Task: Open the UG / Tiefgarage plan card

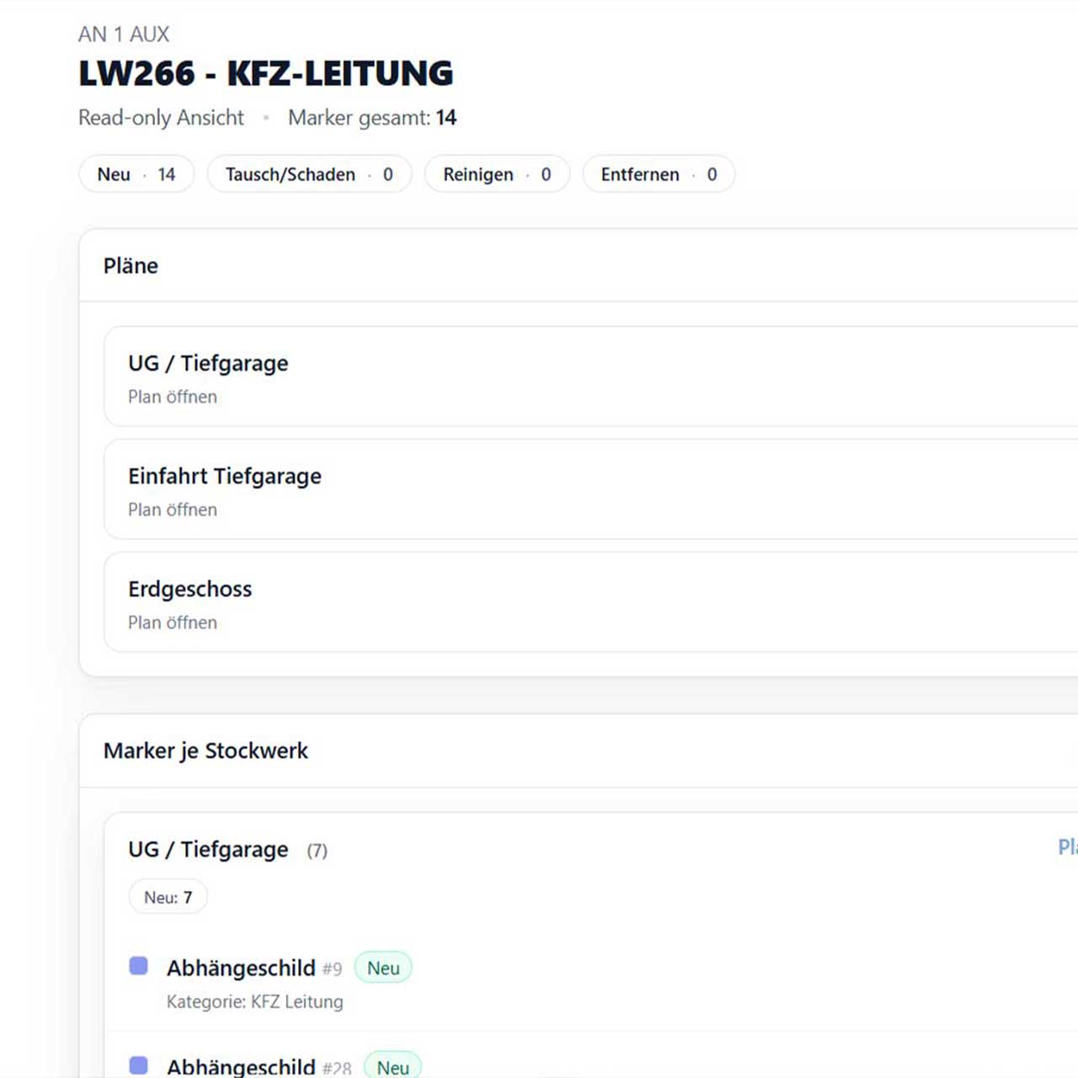Action: pyautogui.click(x=590, y=376)
